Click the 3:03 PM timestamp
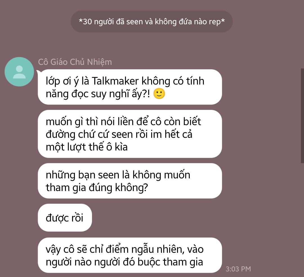 [x=238, y=269]
